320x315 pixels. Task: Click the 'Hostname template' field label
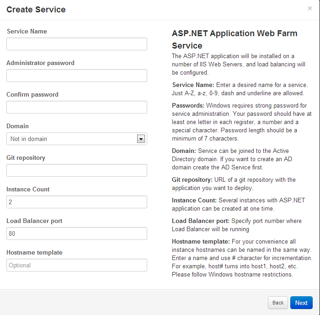[x=34, y=252]
